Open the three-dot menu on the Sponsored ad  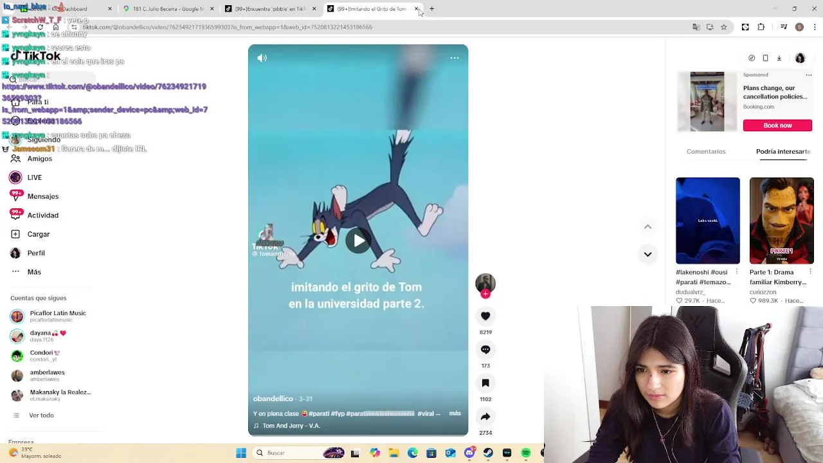[809, 75]
